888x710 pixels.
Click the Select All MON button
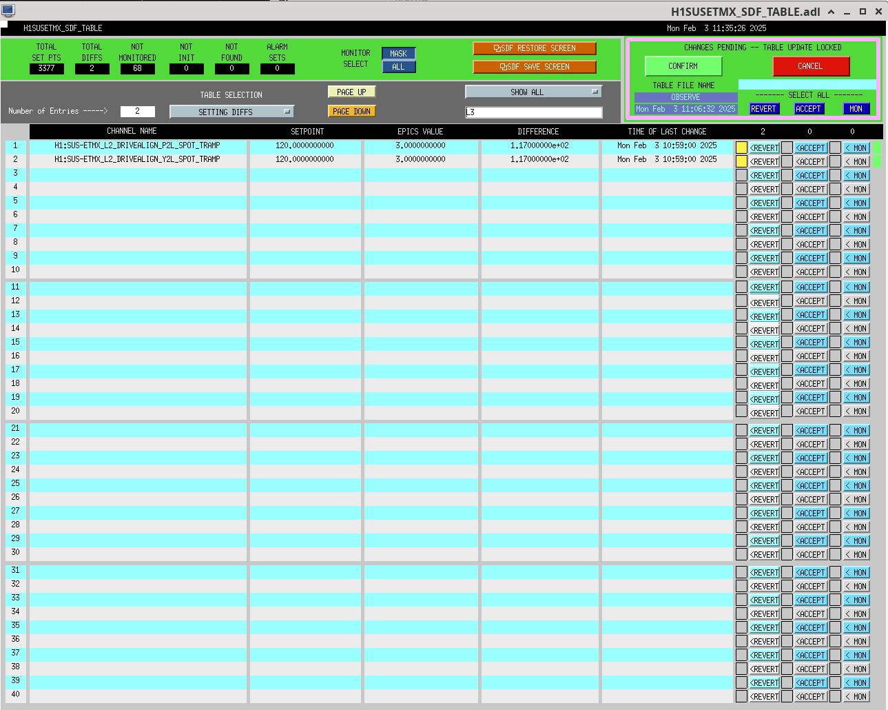856,109
